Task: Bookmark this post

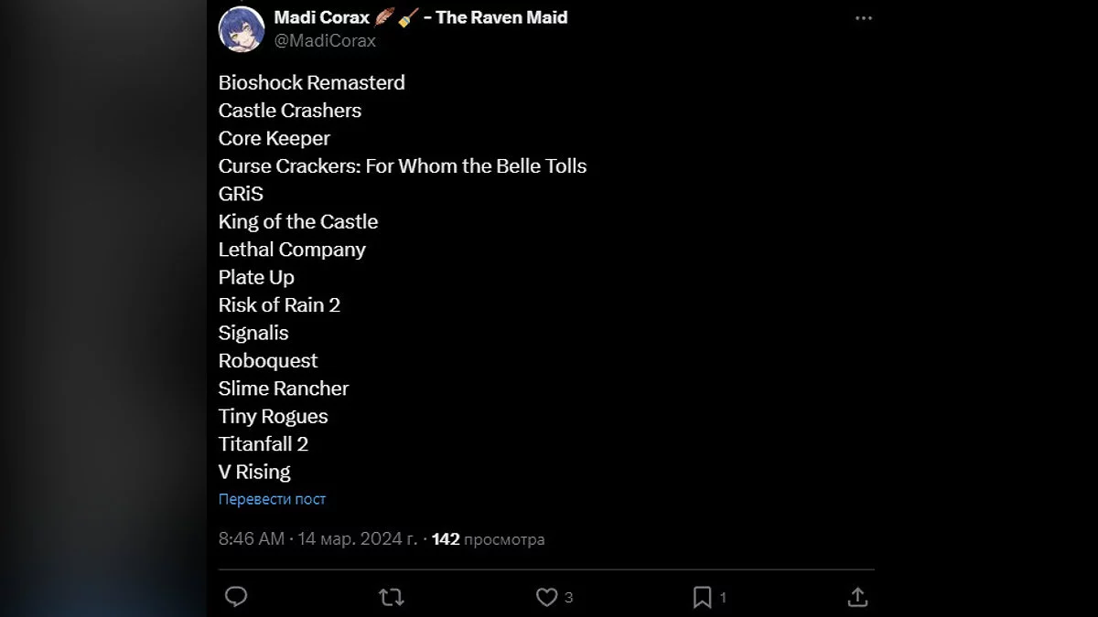Action: tap(702, 597)
